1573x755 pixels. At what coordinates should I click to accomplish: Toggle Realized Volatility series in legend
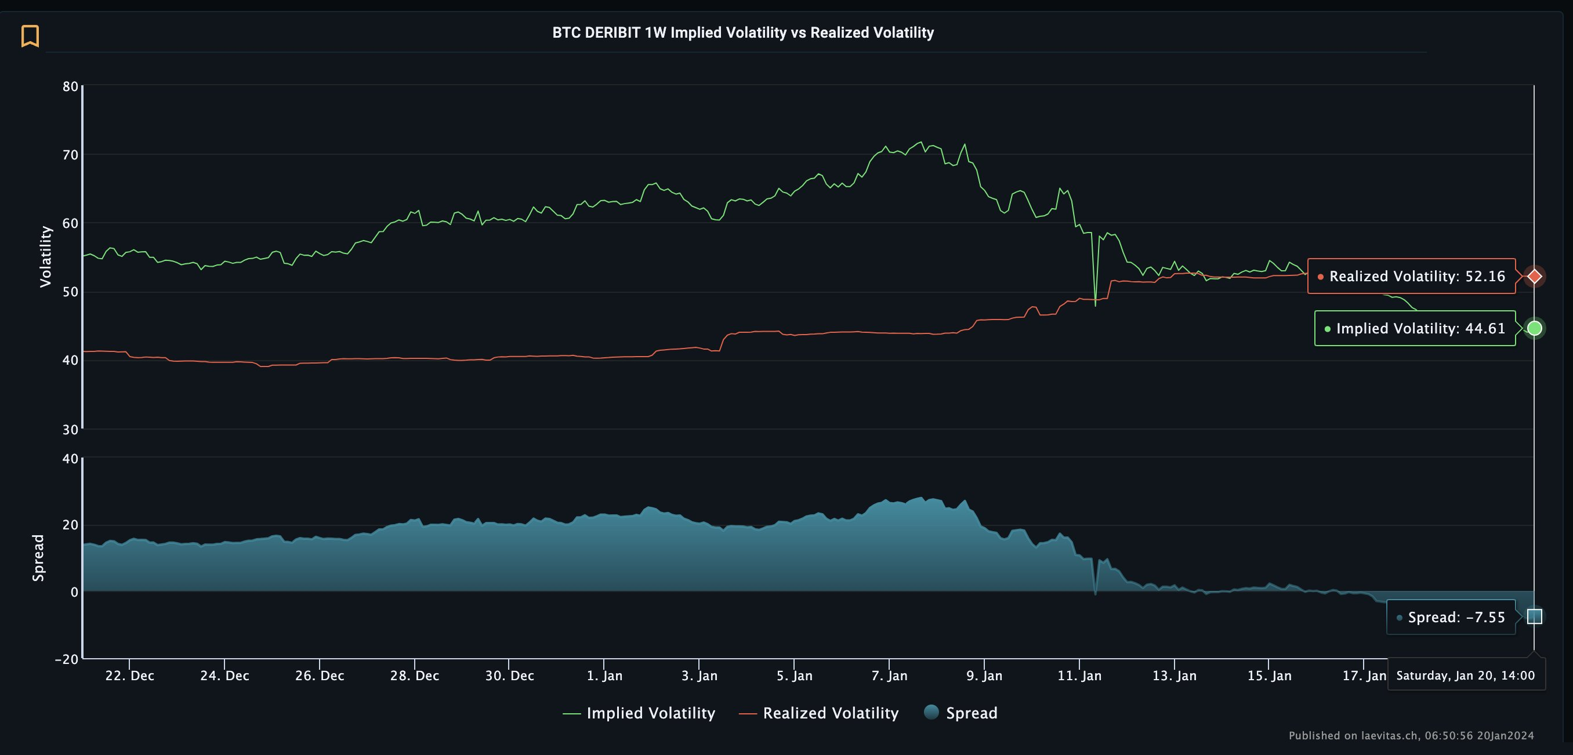tap(830, 713)
